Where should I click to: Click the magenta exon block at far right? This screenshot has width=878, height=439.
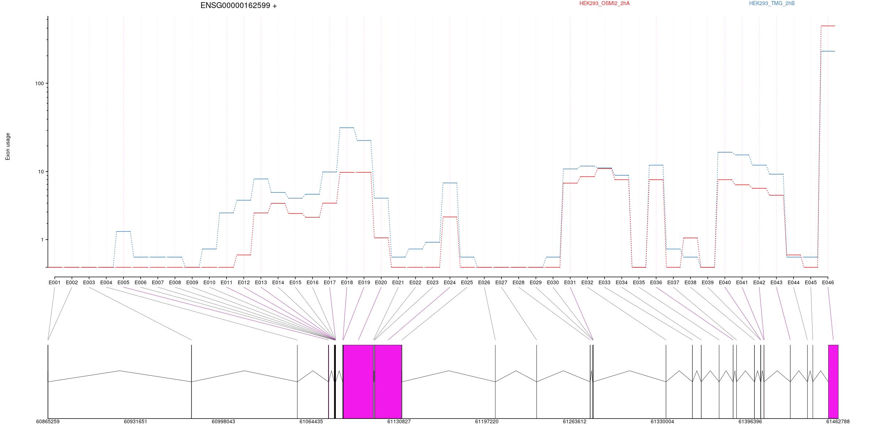coord(833,382)
